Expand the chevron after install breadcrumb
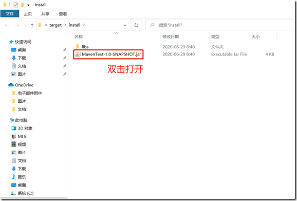Viewport: 297px width, 201px height. click(x=84, y=25)
